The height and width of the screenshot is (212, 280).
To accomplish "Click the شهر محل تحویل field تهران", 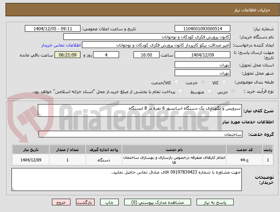I will 202,73.
